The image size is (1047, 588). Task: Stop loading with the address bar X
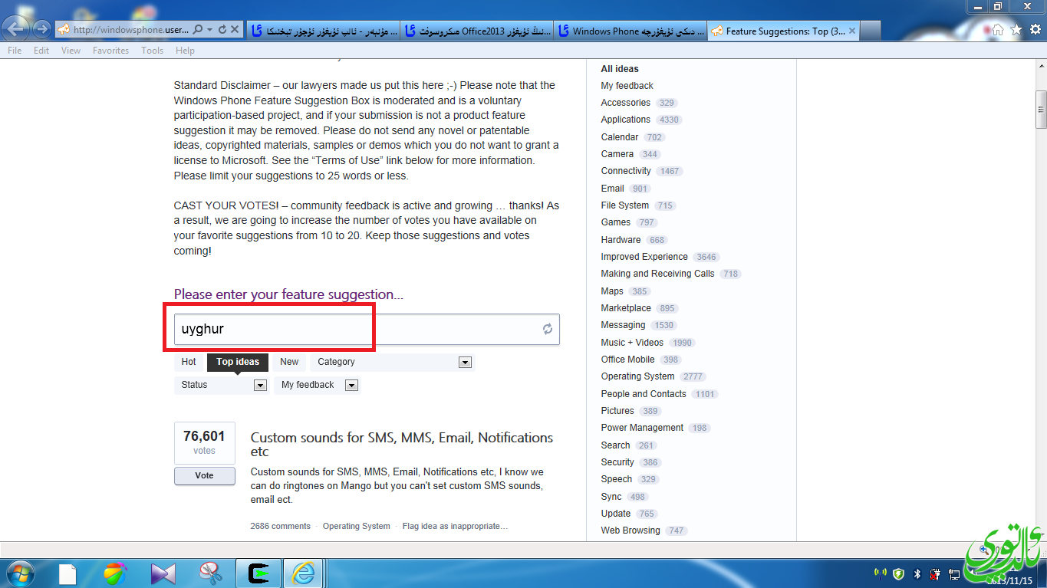[x=235, y=30]
